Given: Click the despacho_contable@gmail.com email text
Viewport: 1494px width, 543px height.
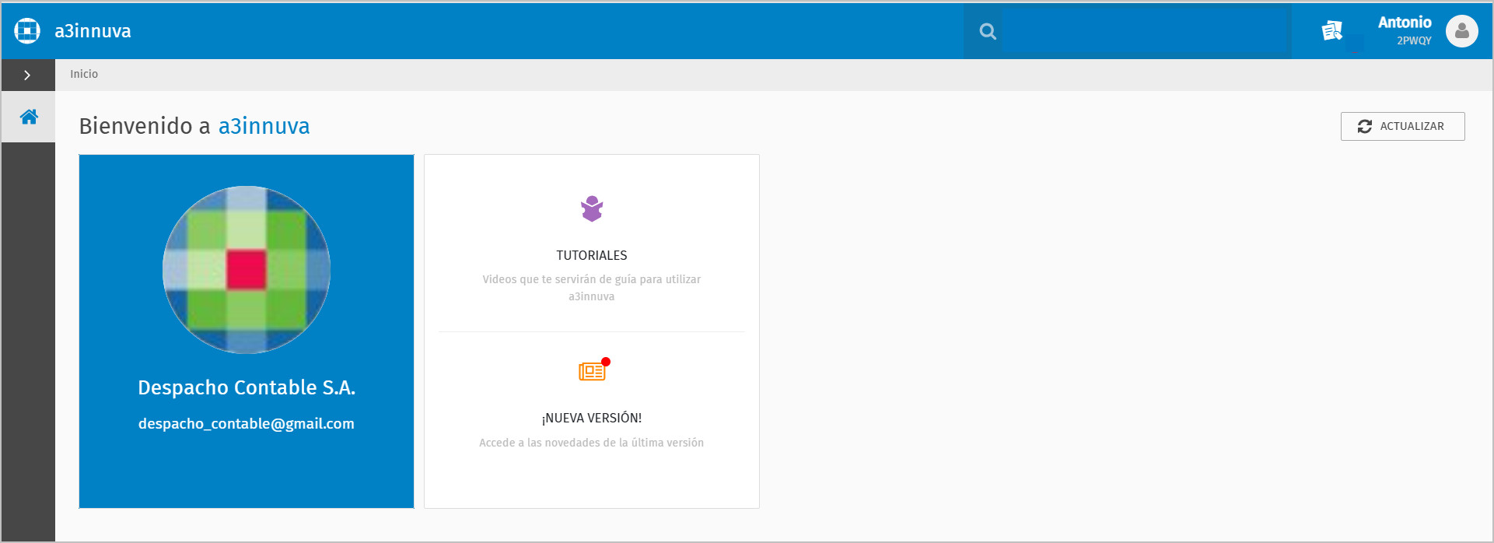Looking at the screenshot, I should [247, 424].
